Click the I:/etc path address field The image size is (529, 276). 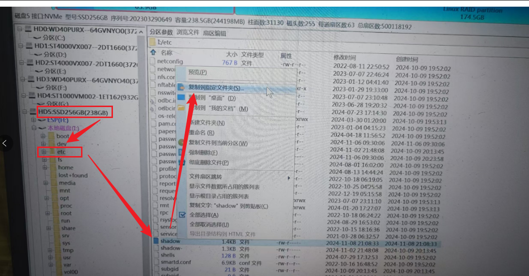pos(238,42)
